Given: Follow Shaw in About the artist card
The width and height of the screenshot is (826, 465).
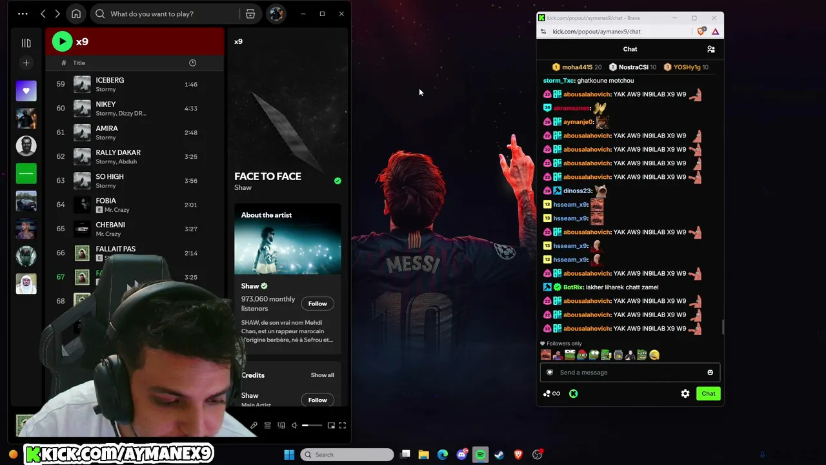Looking at the screenshot, I should pyautogui.click(x=317, y=304).
